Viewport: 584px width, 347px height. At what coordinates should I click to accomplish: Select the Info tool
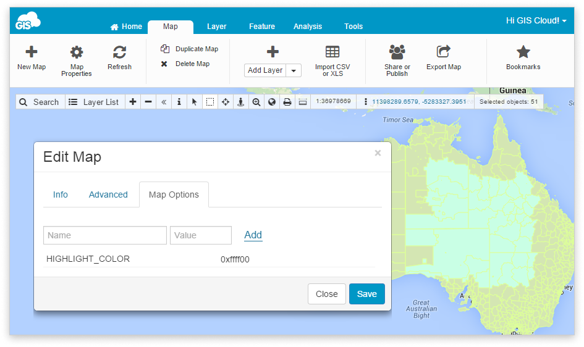179,102
